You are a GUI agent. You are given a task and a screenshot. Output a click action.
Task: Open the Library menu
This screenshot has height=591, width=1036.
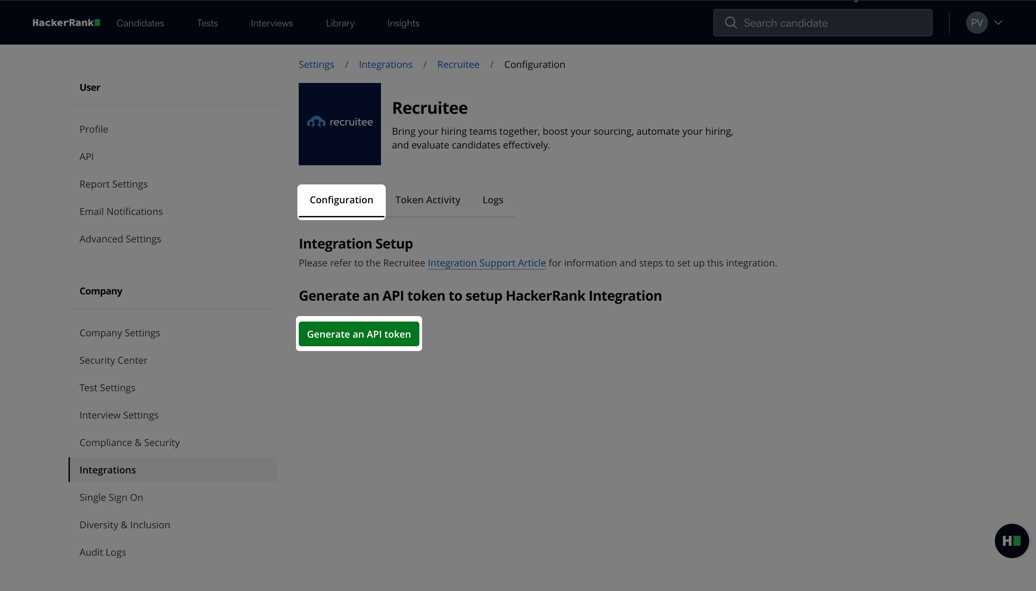(340, 23)
